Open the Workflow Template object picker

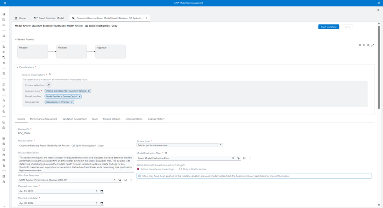pyautogui.click(x=120, y=180)
